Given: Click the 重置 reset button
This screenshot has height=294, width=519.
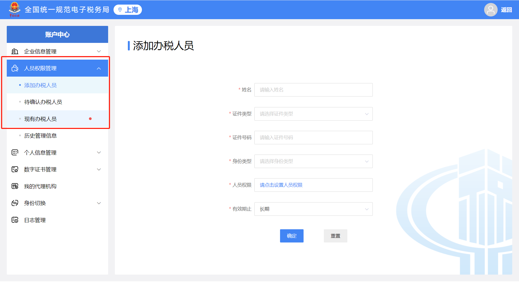Looking at the screenshot, I should pyautogui.click(x=335, y=236).
